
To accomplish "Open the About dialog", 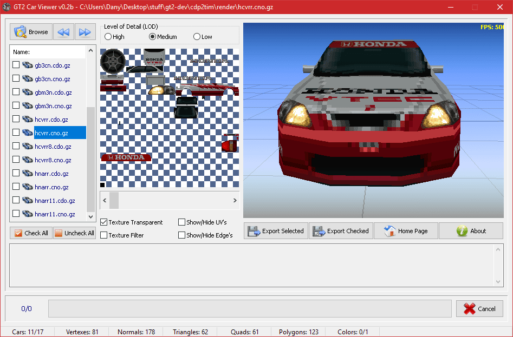I will [471, 231].
